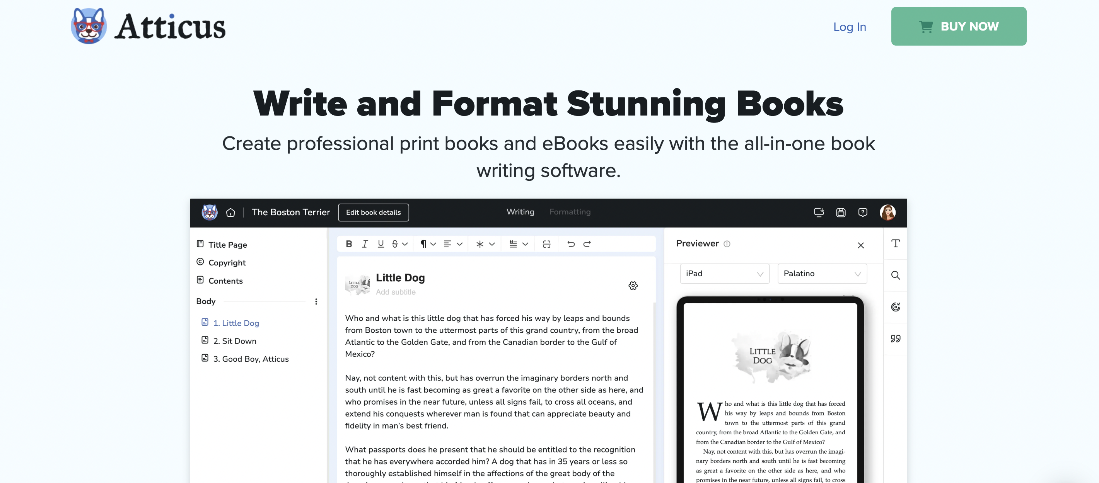1099x483 pixels.
Task: Expand the paragraph style dropdown arrow
Action: click(x=433, y=244)
